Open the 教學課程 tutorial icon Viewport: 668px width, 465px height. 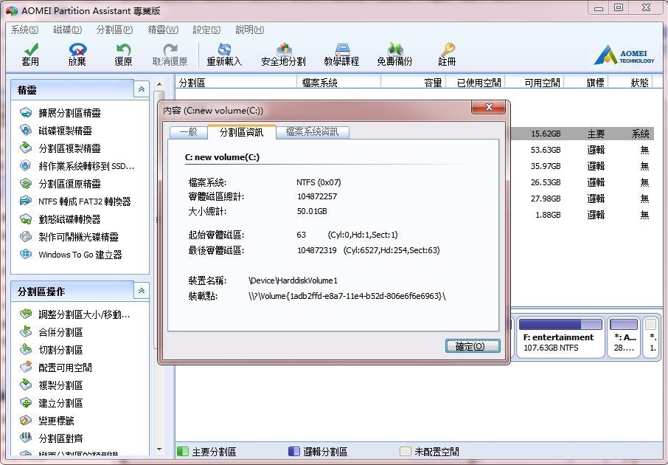(341, 49)
